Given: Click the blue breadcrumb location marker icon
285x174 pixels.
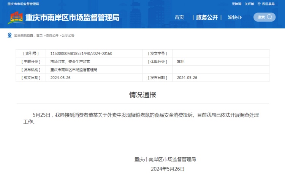Looking at the screenshot, I should tap(9, 35).
